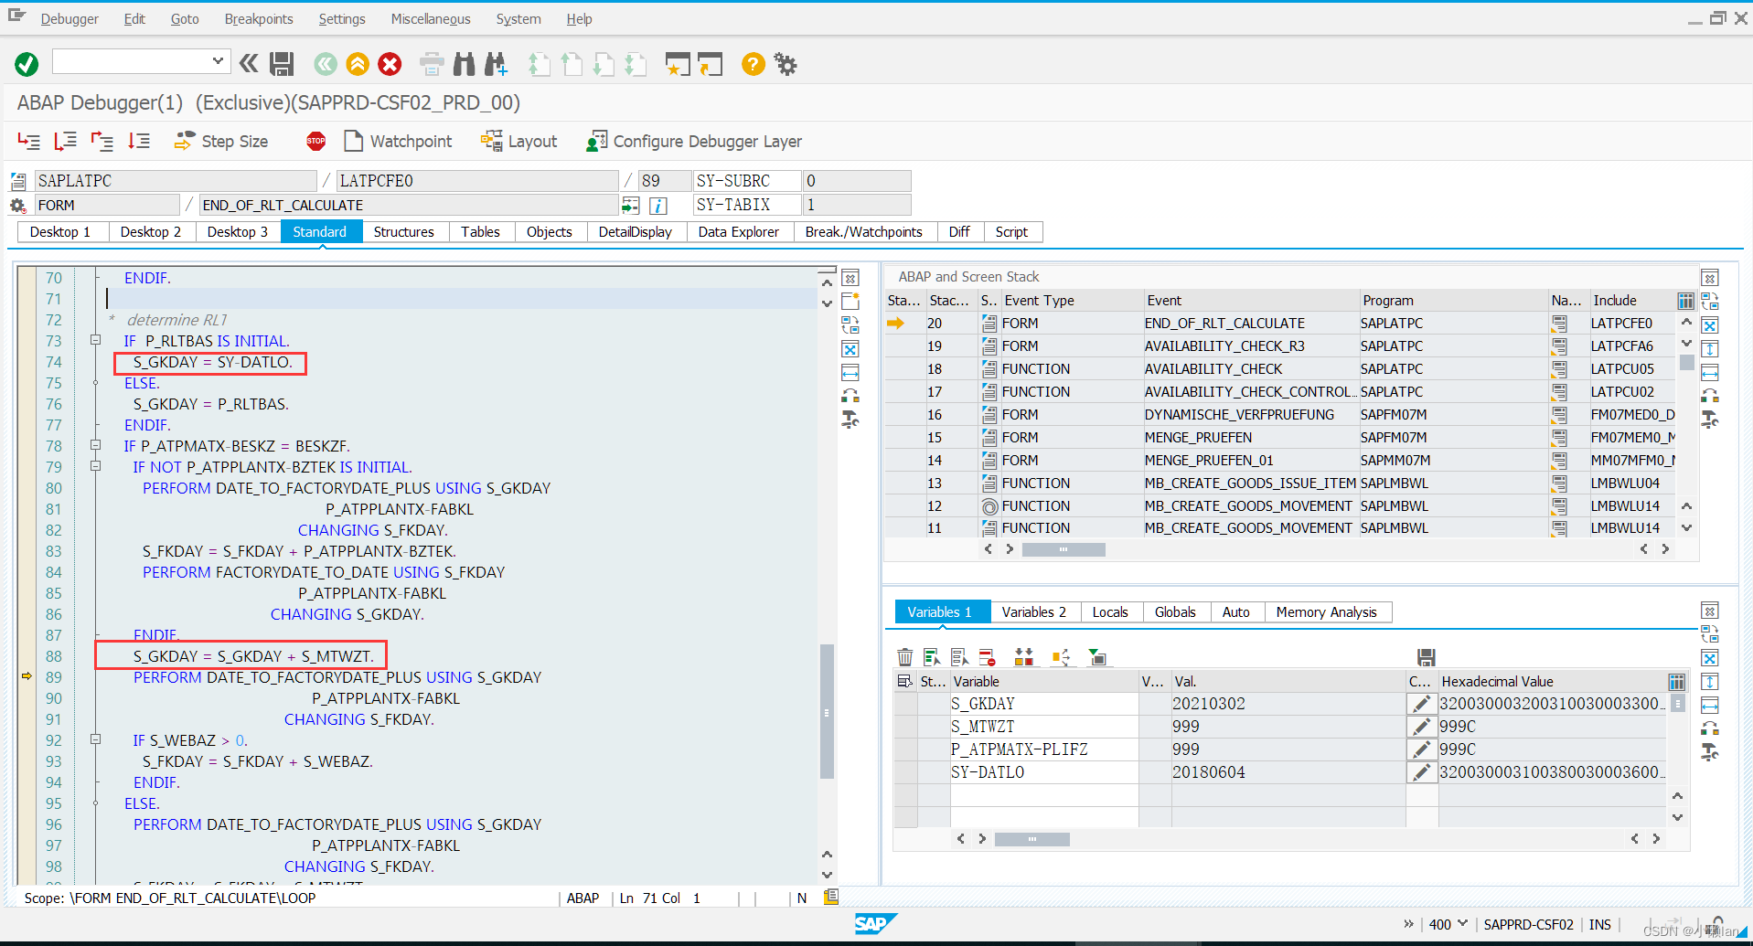1753x946 pixels.
Task: Collapse the IF block at line 73
Action: point(95,340)
